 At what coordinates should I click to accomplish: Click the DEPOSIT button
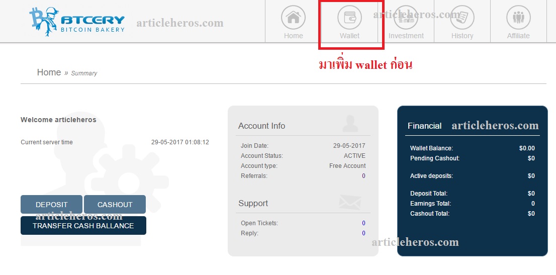(x=51, y=205)
